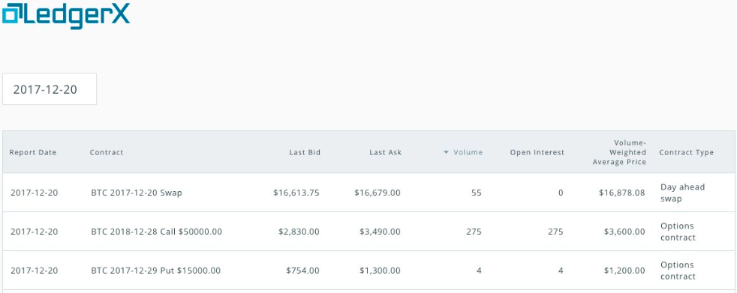Select BTC 2017-12-29 Put $15000.00 contract
Image resolution: width=737 pixels, height=293 pixels.
click(155, 271)
